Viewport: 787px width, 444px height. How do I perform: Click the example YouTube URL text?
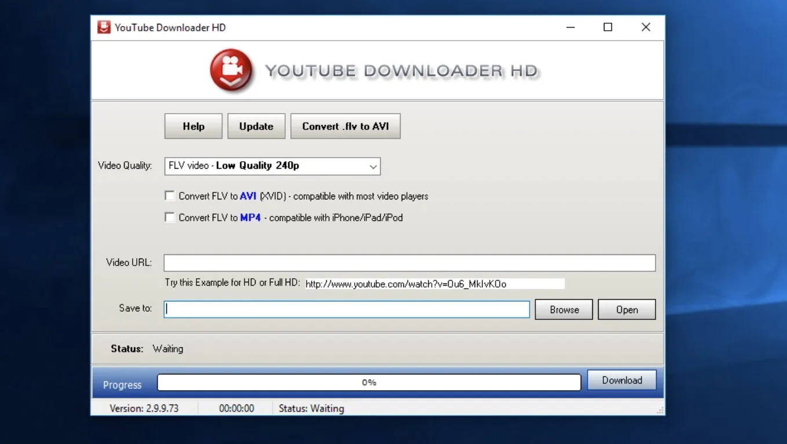[x=406, y=284]
